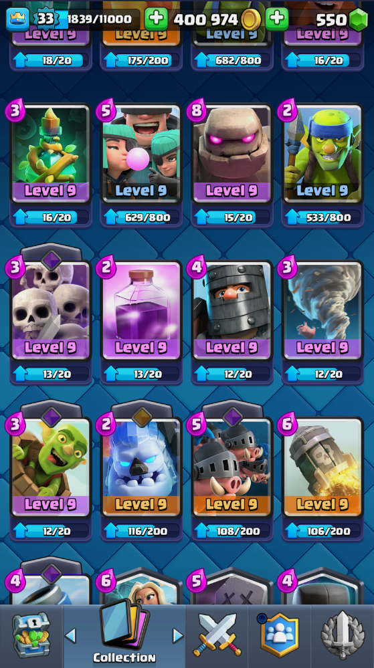Image resolution: width=374 pixels, height=668 pixels.
Task: Select the Royal Hogs card
Action: point(232,467)
